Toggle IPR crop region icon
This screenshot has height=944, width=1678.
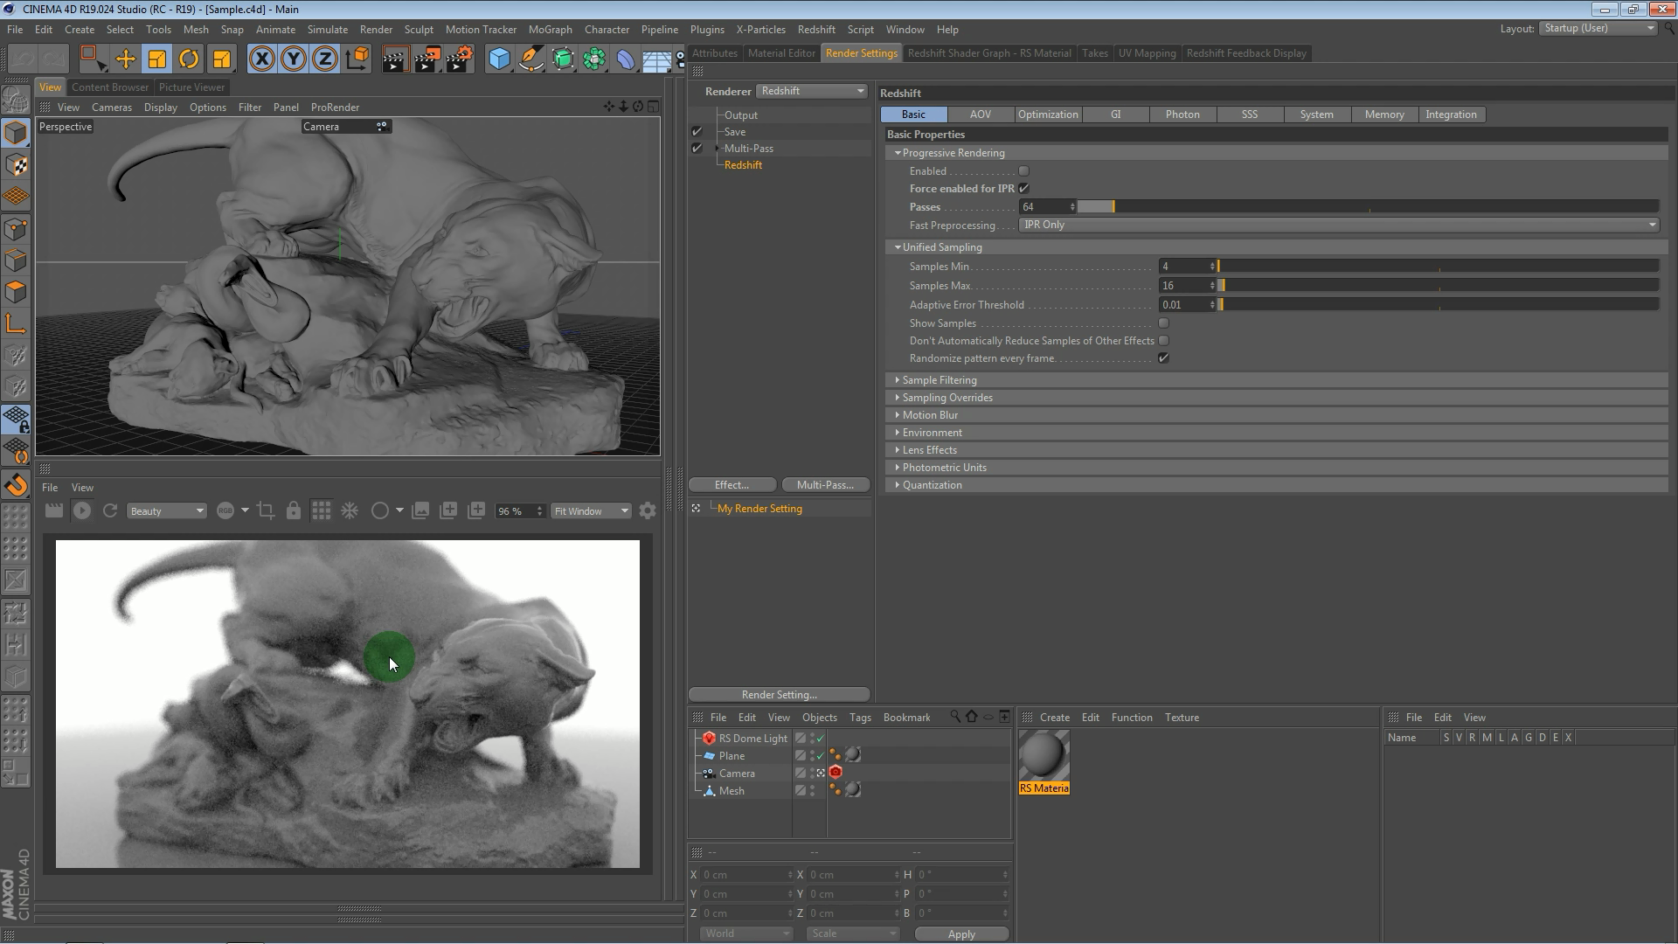tap(266, 511)
